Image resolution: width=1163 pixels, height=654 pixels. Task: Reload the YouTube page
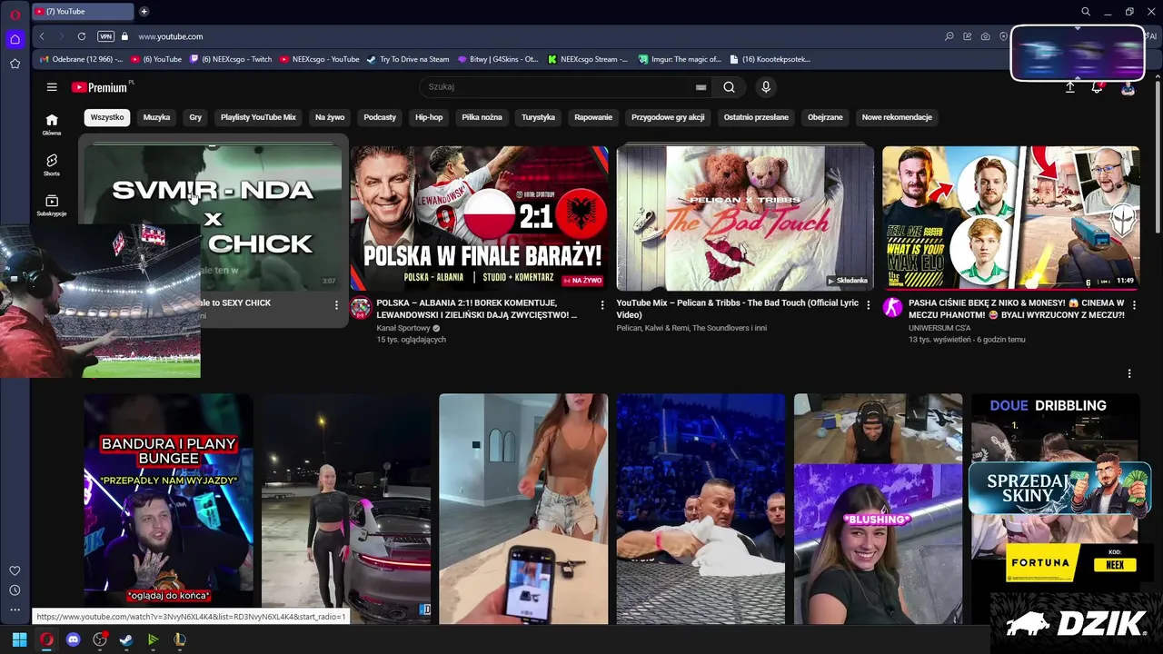82,36
